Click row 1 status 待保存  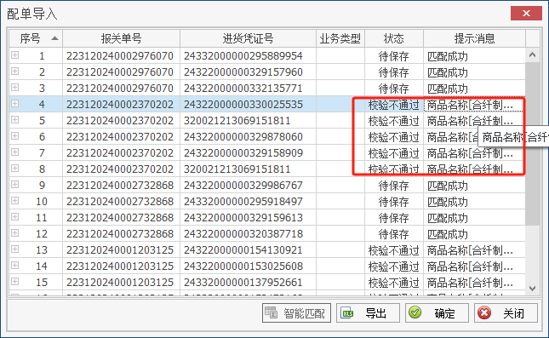[x=394, y=56]
